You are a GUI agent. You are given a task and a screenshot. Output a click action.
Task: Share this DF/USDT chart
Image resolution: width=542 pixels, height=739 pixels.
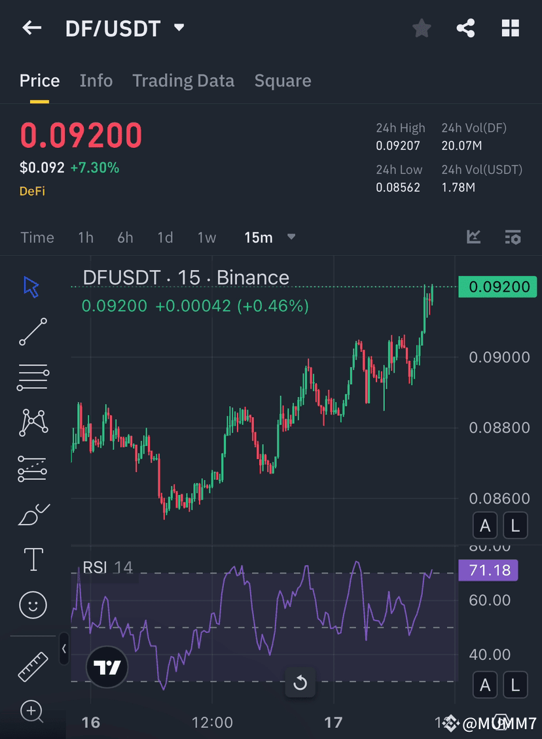pyautogui.click(x=465, y=28)
